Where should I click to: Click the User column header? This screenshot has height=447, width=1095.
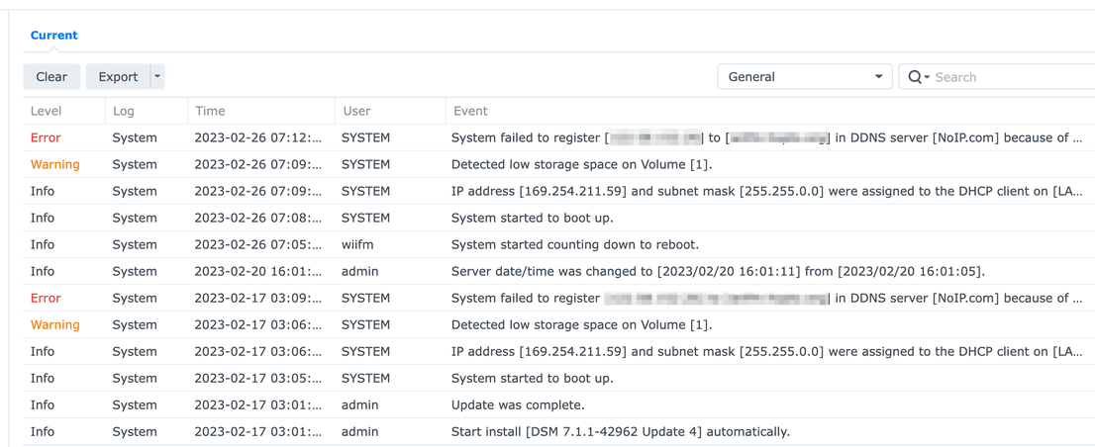click(x=356, y=111)
